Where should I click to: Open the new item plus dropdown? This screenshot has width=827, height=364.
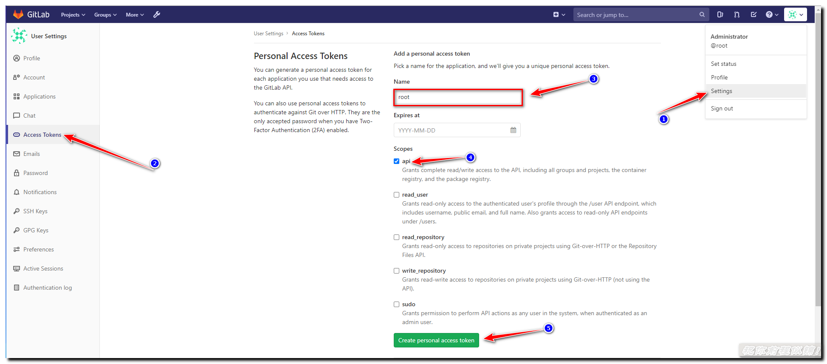(559, 14)
